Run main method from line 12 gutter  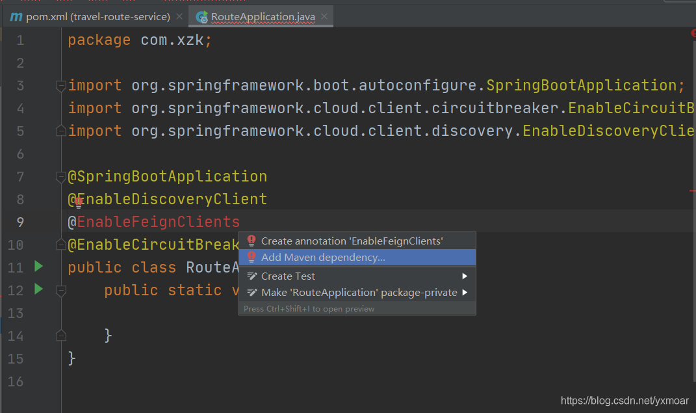pos(38,289)
